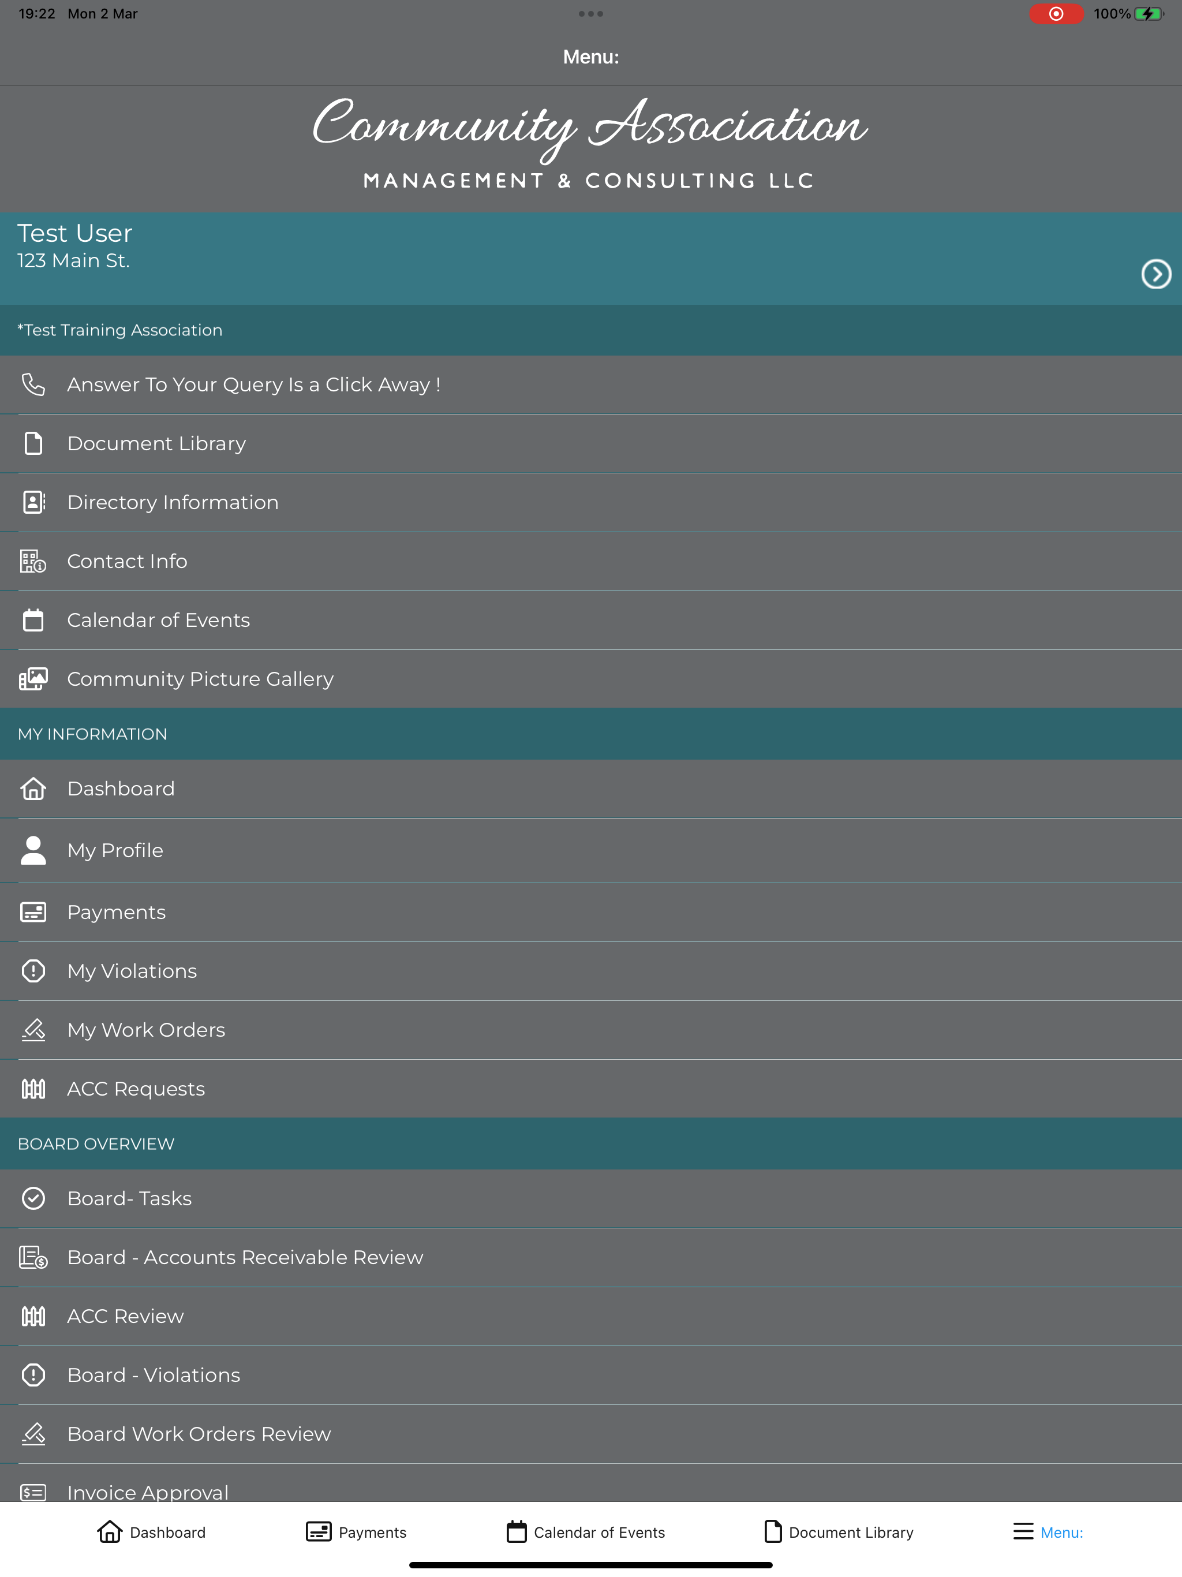Click the Contact Info building icon
This screenshot has height=1577, width=1182.
pos(33,561)
